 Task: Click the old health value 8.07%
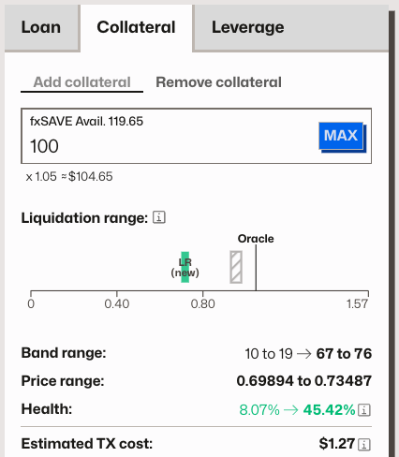click(259, 410)
